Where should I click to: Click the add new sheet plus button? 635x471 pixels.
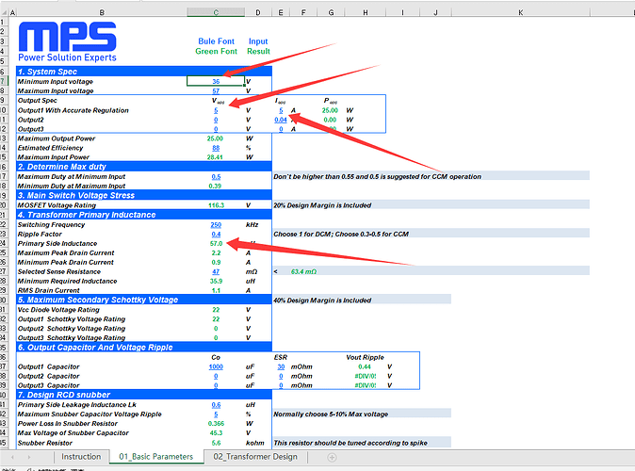pos(332,457)
